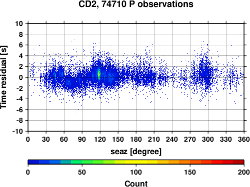The height and width of the screenshot is (187, 250).
Task: Click the dark blue start of the colorbar
Action: (x=33, y=162)
